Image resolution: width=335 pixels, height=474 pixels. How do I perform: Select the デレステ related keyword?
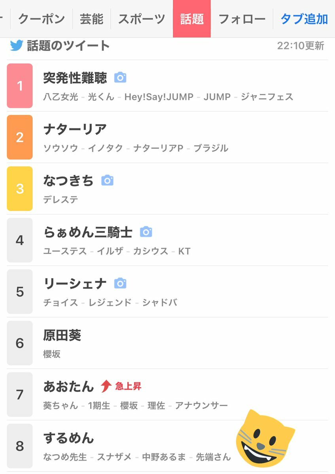pyautogui.click(x=61, y=199)
